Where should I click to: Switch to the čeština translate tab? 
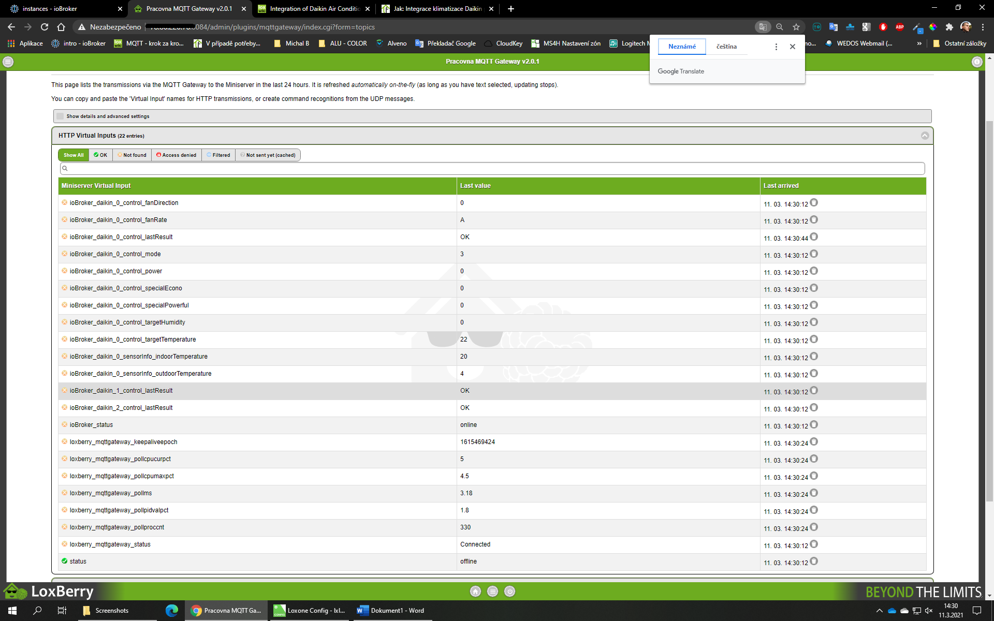click(x=726, y=47)
